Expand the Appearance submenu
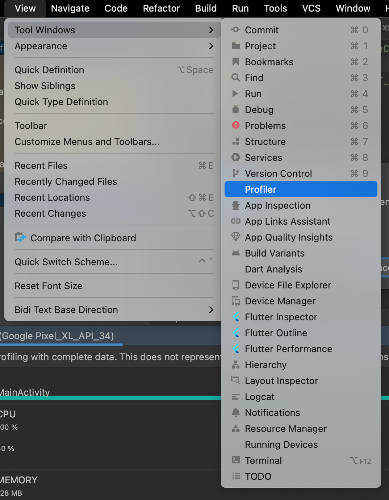Image resolution: width=389 pixels, height=500 pixels. click(211, 46)
